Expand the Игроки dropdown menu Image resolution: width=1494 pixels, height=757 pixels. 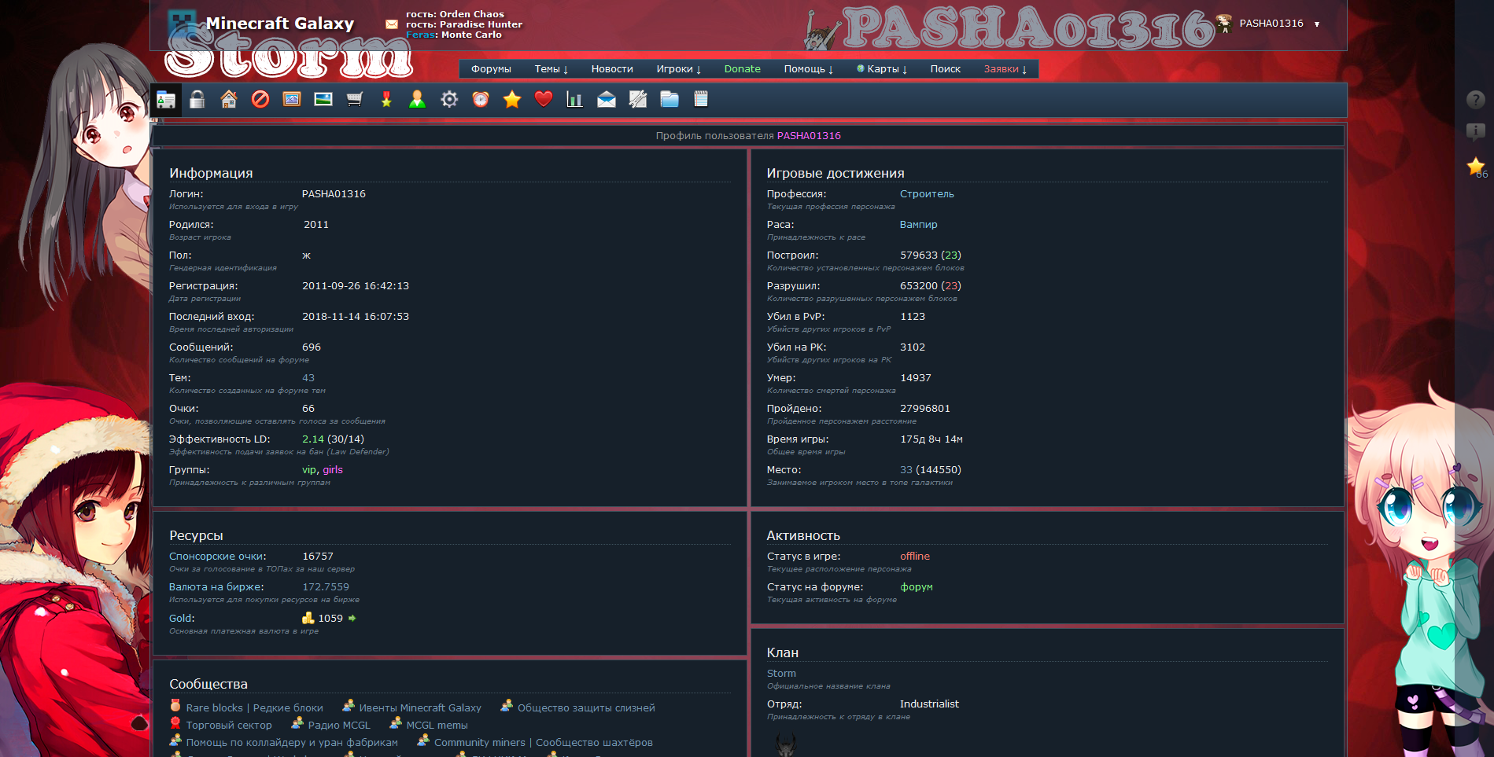pyautogui.click(x=678, y=69)
